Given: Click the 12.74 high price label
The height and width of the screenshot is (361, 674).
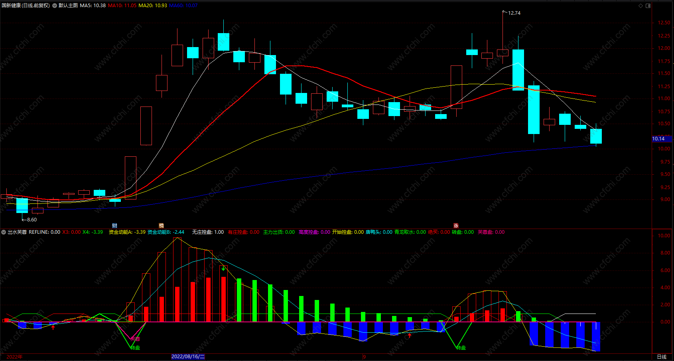Looking at the screenshot, I should (x=514, y=13).
